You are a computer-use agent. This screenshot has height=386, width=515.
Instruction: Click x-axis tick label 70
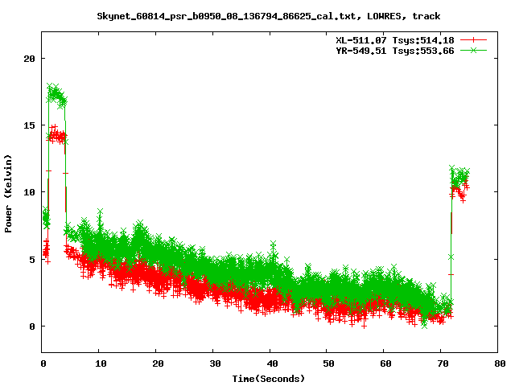coord(443,363)
